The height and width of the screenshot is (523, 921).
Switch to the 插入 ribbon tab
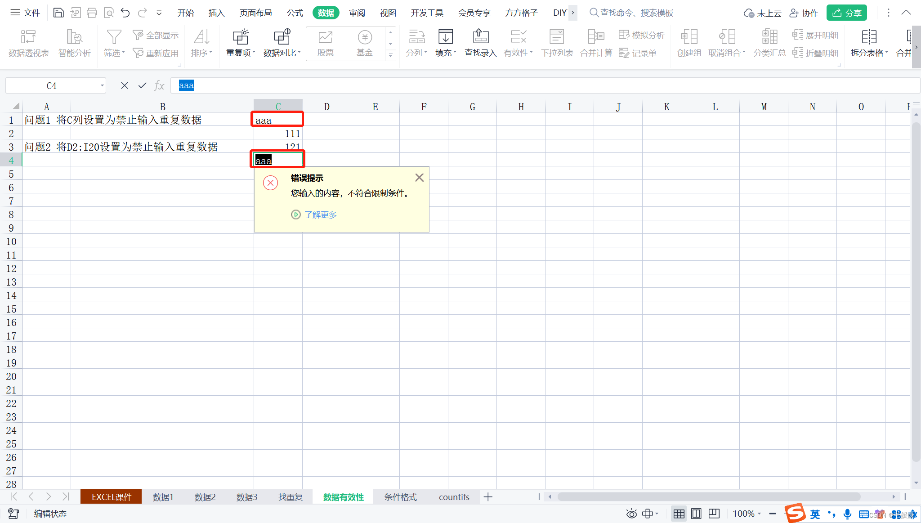216,13
